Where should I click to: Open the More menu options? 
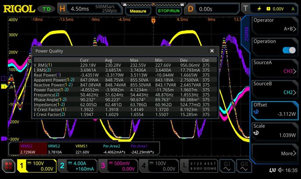pyautogui.click(x=275, y=153)
